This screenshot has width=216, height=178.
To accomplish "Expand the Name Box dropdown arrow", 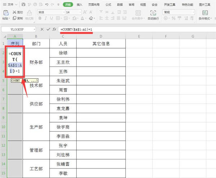I will (x=34, y=29).
